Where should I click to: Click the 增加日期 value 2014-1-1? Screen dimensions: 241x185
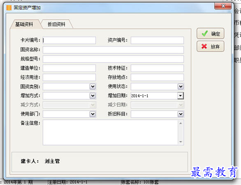140,96
